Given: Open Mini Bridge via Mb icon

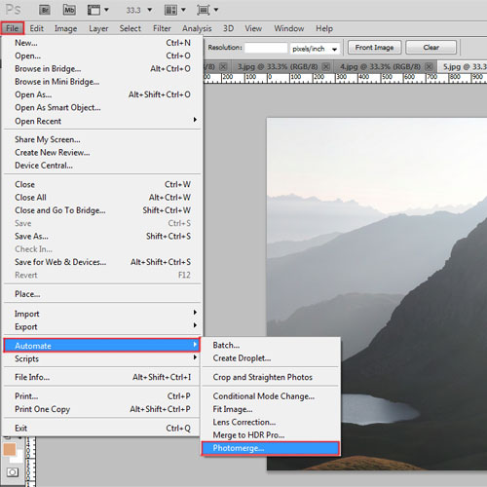Looking at the screenshot, I should tap(69, 10).
